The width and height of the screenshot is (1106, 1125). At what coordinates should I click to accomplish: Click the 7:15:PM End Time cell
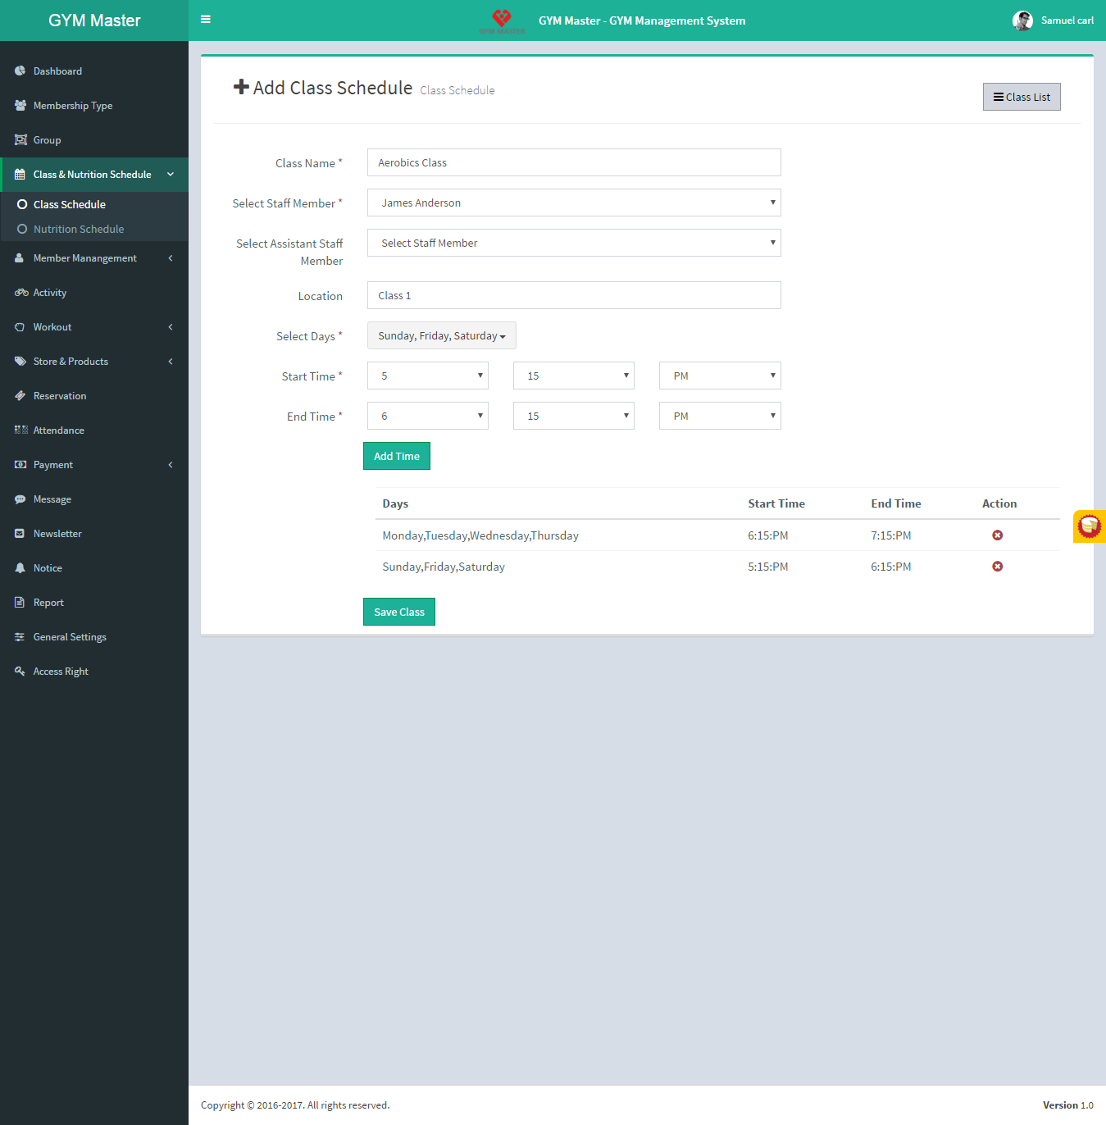(891, 535)
